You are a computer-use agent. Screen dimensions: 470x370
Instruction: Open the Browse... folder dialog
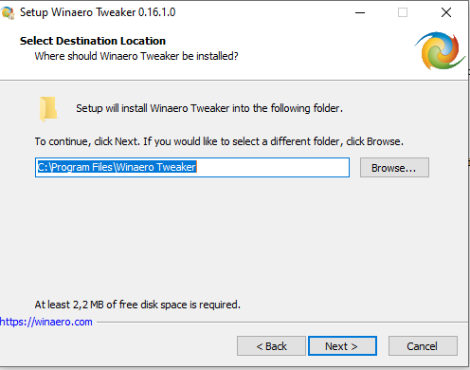click(394, 168)
